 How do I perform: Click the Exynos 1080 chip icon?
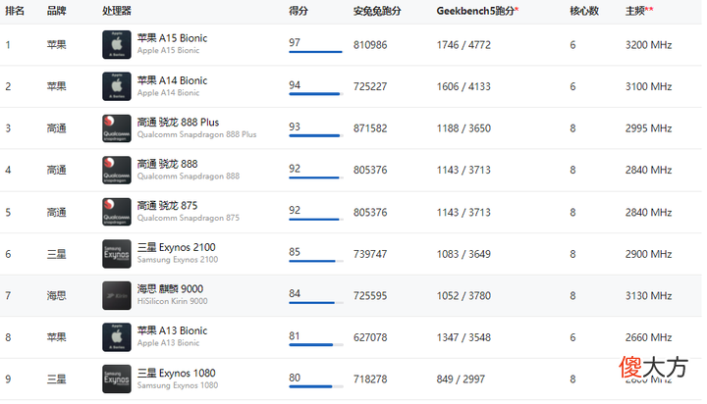click(117, 379)
